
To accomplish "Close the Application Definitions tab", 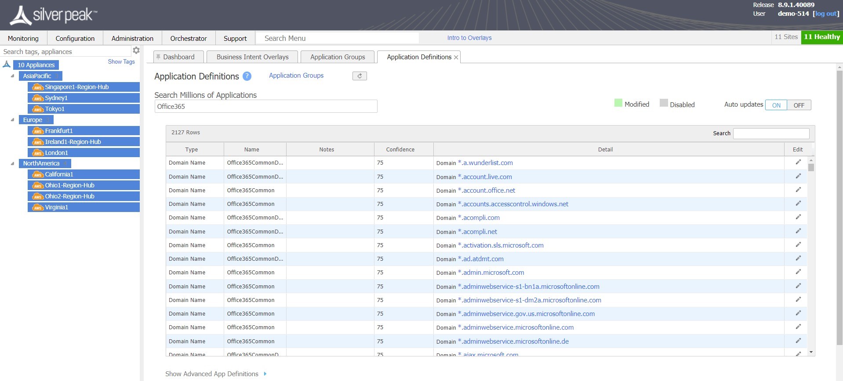I will tap(456, 57).
